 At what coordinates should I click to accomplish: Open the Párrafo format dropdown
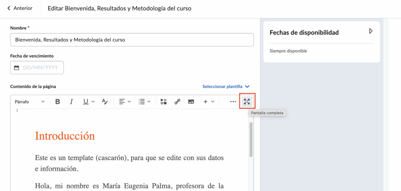(30, 102)
